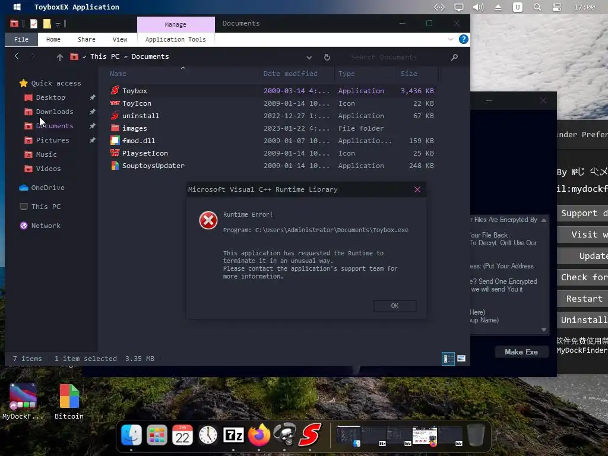Open the volume speaker icon in menu bar
The height and width of the screenshot is (456, 608).
coord(478,7)
